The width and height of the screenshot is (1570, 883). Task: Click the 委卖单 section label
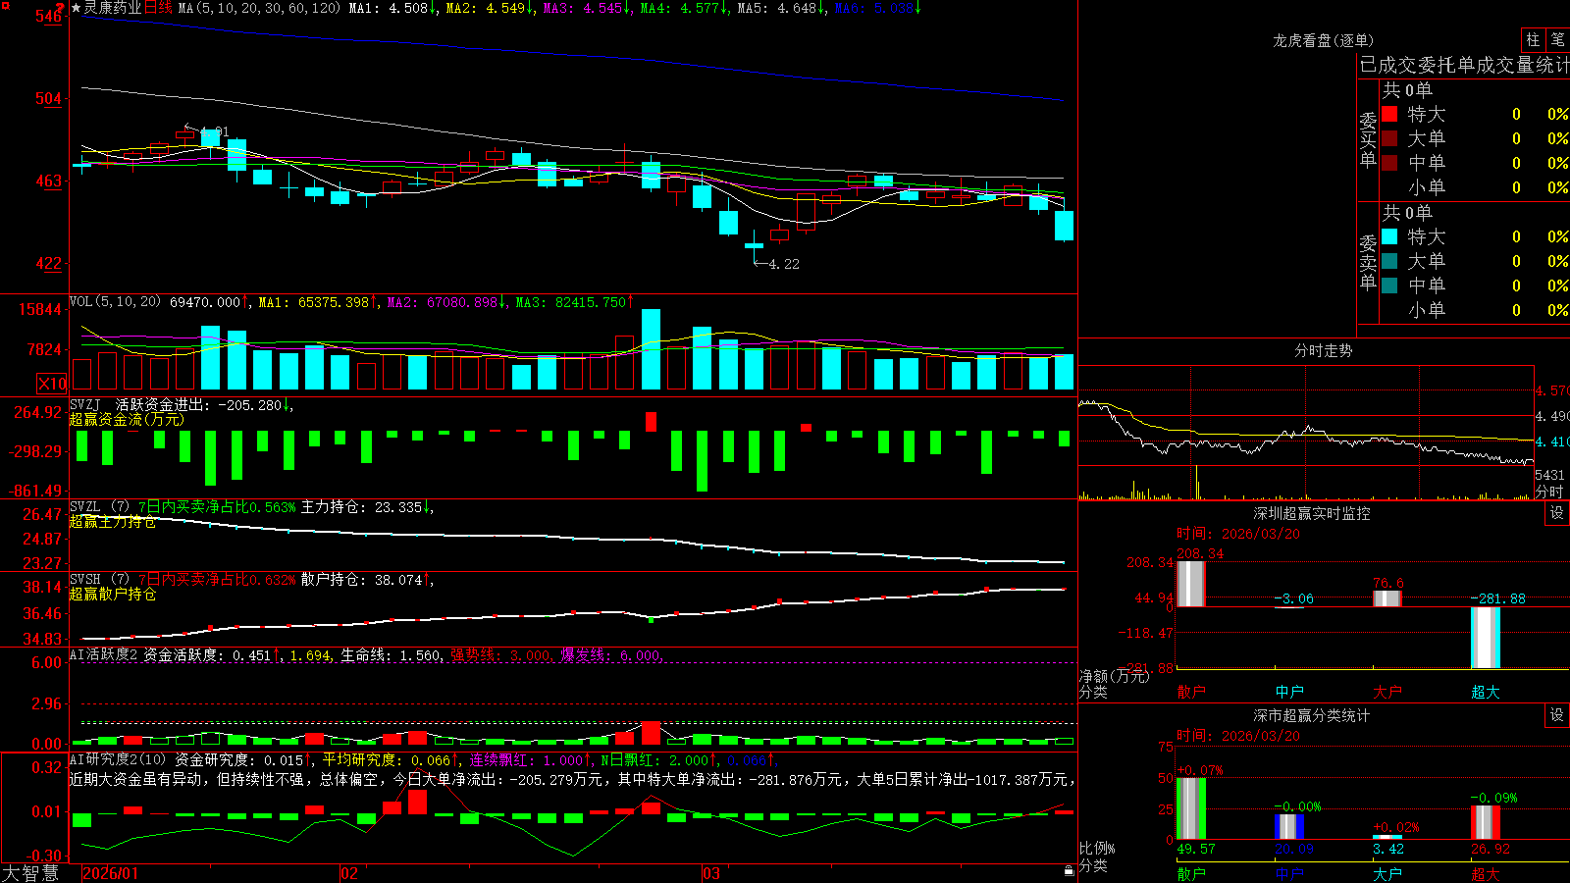click(x=1368, y=263)
